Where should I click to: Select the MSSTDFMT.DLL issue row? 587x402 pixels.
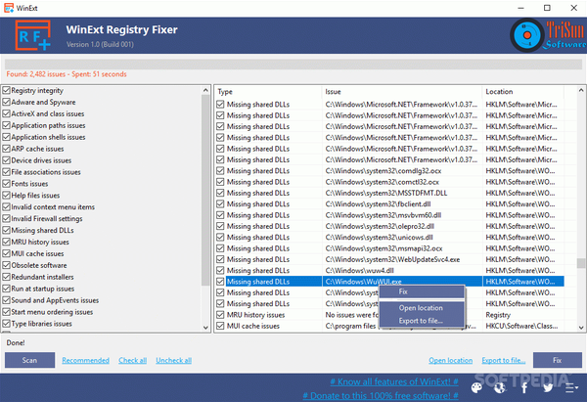(389, 193)
